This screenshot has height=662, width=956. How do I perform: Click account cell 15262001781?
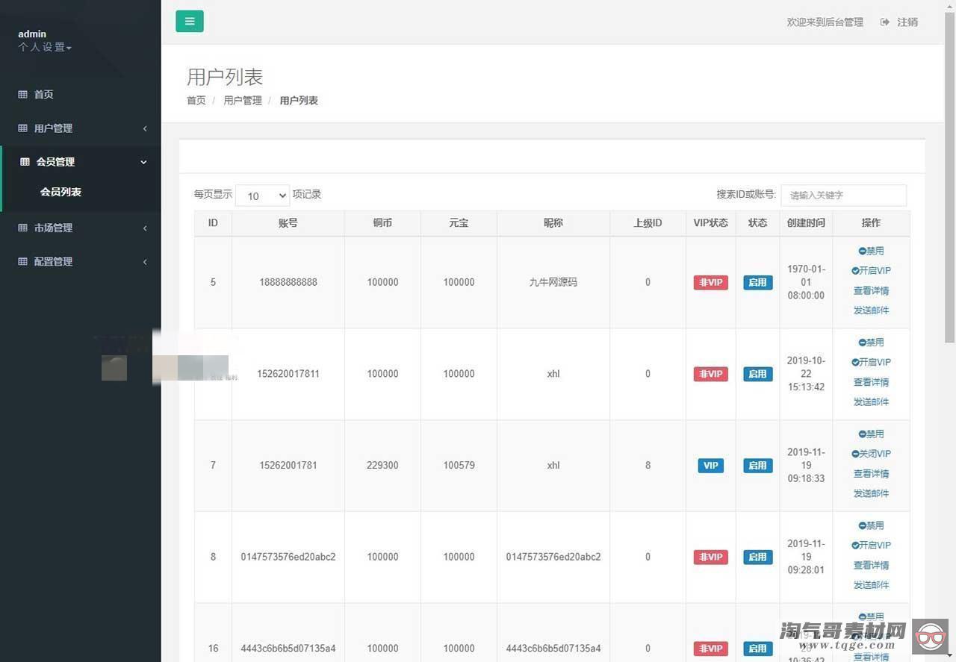point(288,466)
